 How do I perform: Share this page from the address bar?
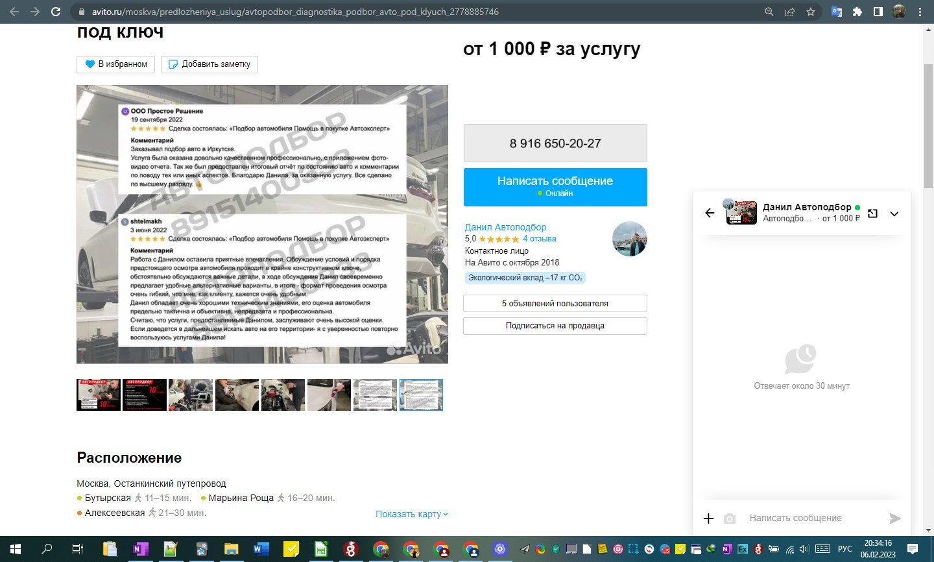(x=790, y=12)
